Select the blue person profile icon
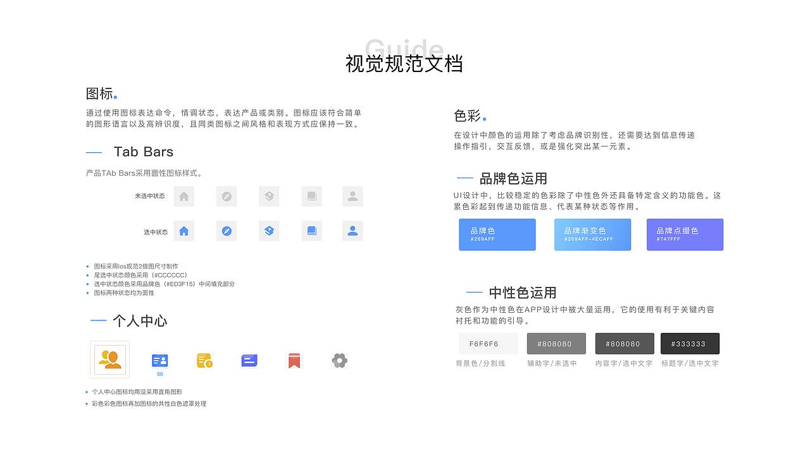This screenshot has width=810, height=455. coord(352,231)
